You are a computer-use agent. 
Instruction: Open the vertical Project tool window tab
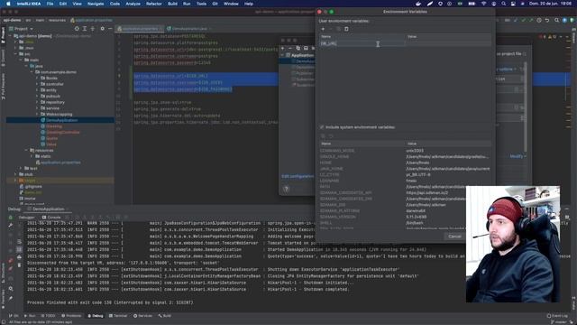(3, 35)
